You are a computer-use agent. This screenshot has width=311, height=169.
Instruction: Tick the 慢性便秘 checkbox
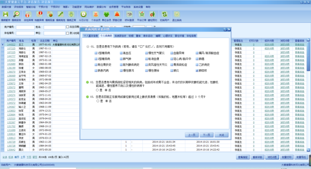point(146,71)
